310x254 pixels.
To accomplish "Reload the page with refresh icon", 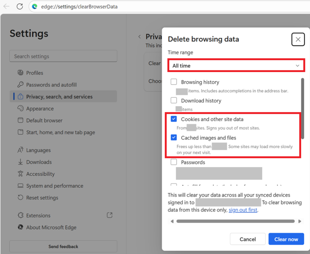I will [20, 7].
